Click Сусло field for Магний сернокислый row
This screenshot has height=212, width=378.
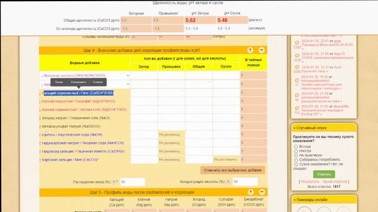pos(226,110)
